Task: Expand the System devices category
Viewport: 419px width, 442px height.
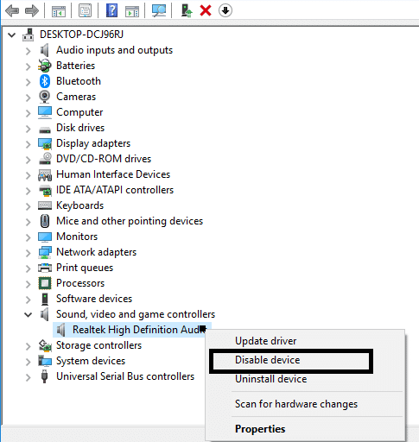Action: (x=28, y=362)
